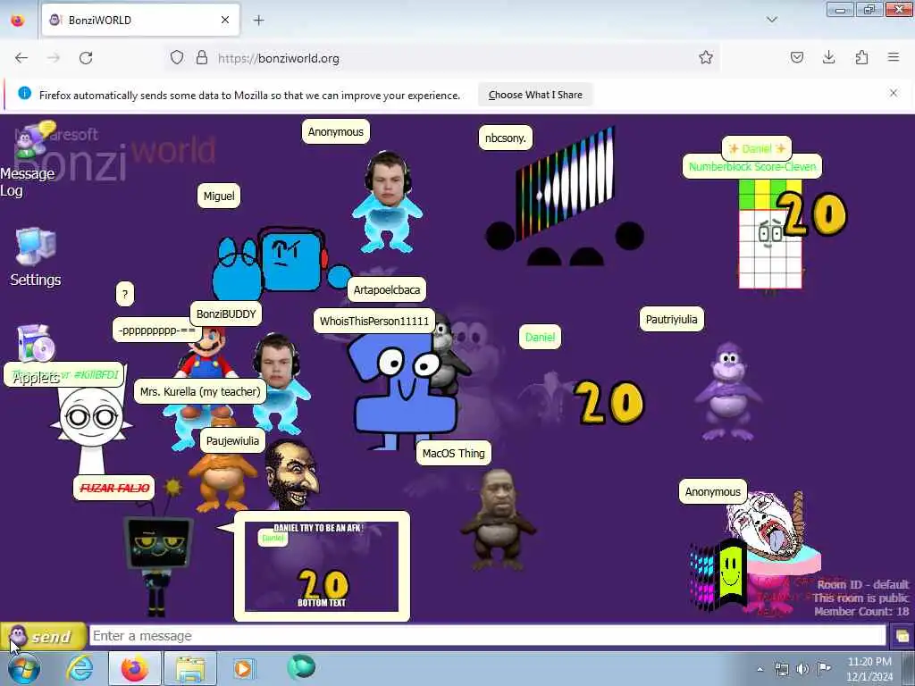The width and height of the screenshot is (915, 686).
Task: Click the yellow icon right of message box
Action: [902, 636]
